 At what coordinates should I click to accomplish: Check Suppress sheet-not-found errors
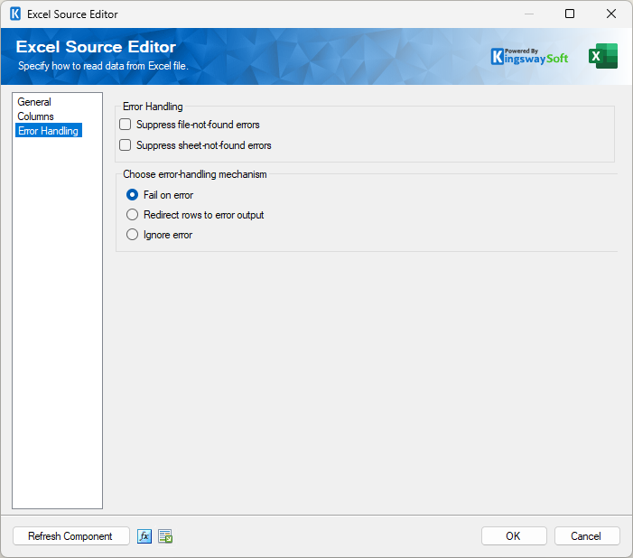point(126,145)
